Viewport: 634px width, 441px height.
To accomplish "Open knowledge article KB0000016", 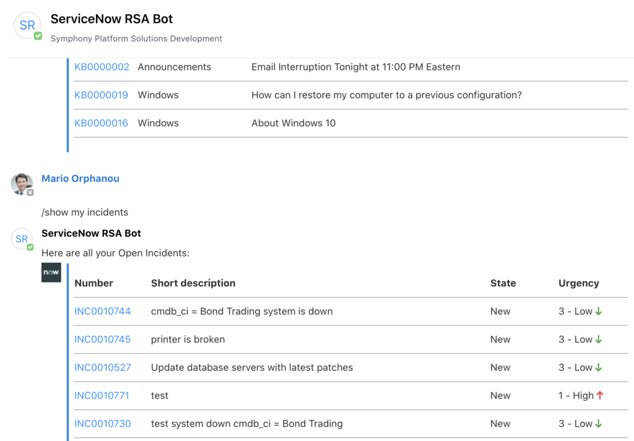I will (101, 123).
